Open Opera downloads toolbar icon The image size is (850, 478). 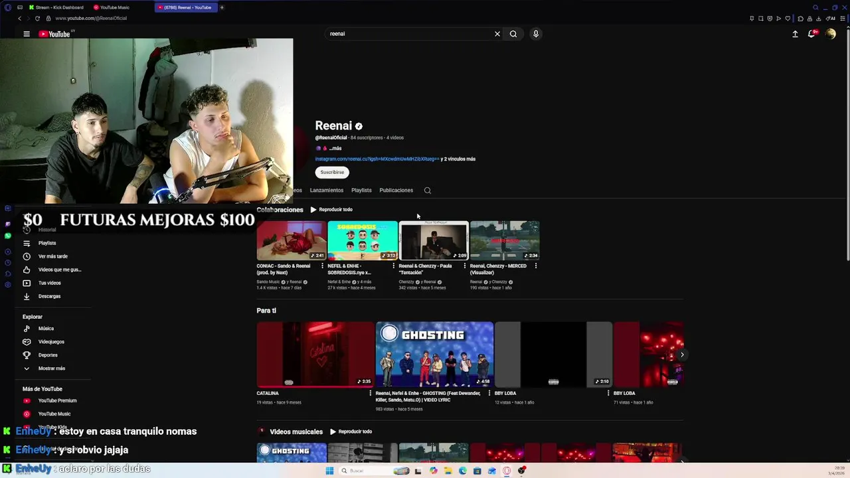817,18
